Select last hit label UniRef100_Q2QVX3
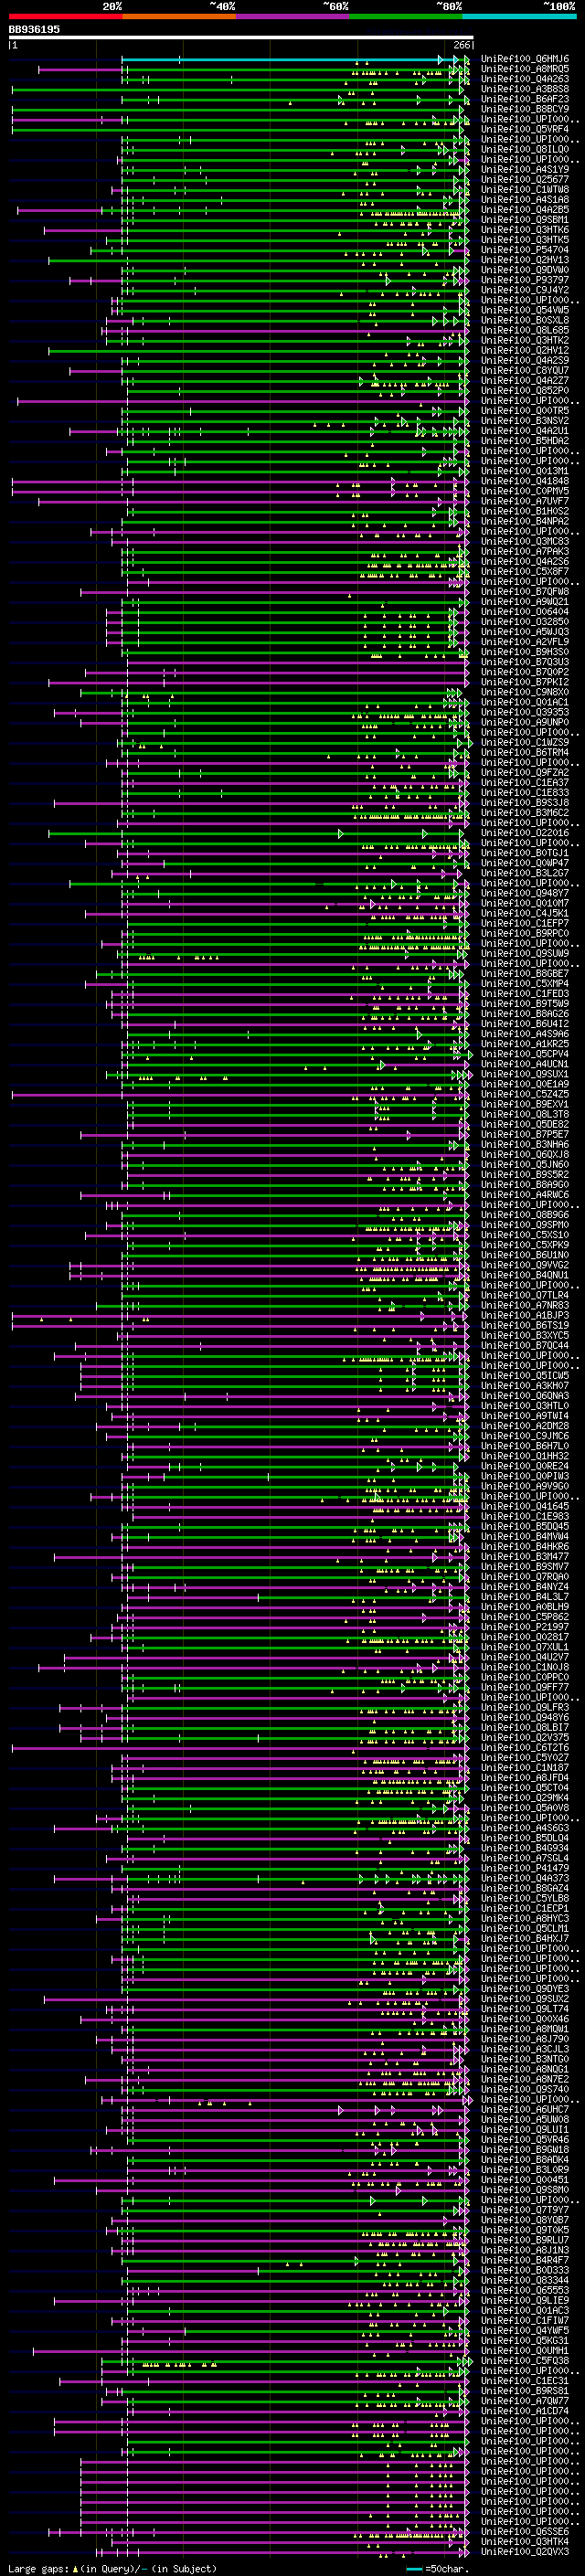The width and height of the screenshot is (585, 2576). click(524, 2551)
